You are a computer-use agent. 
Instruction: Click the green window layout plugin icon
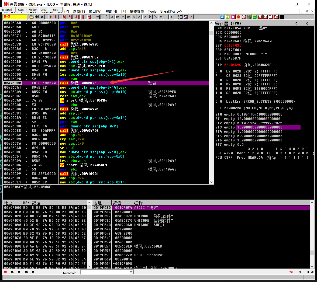(255, 17)
